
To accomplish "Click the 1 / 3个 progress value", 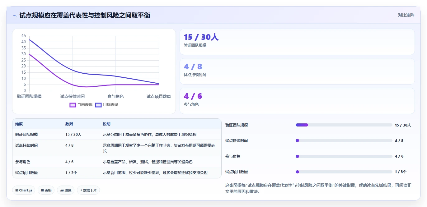I will (x=401, y=172).
